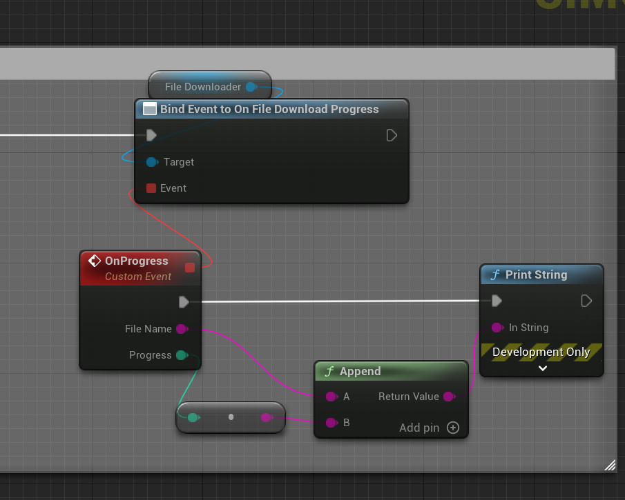Click the Print String function f icon
This screenshot has height=500, width=625.
pos(495,274)
